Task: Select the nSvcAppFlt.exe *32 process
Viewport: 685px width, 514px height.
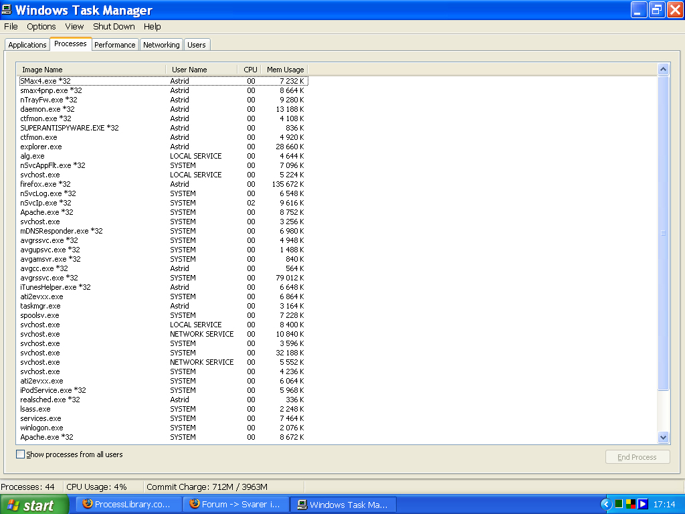Action: [163, 165]
